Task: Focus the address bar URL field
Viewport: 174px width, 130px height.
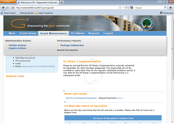Action: (x=67, y=8)
